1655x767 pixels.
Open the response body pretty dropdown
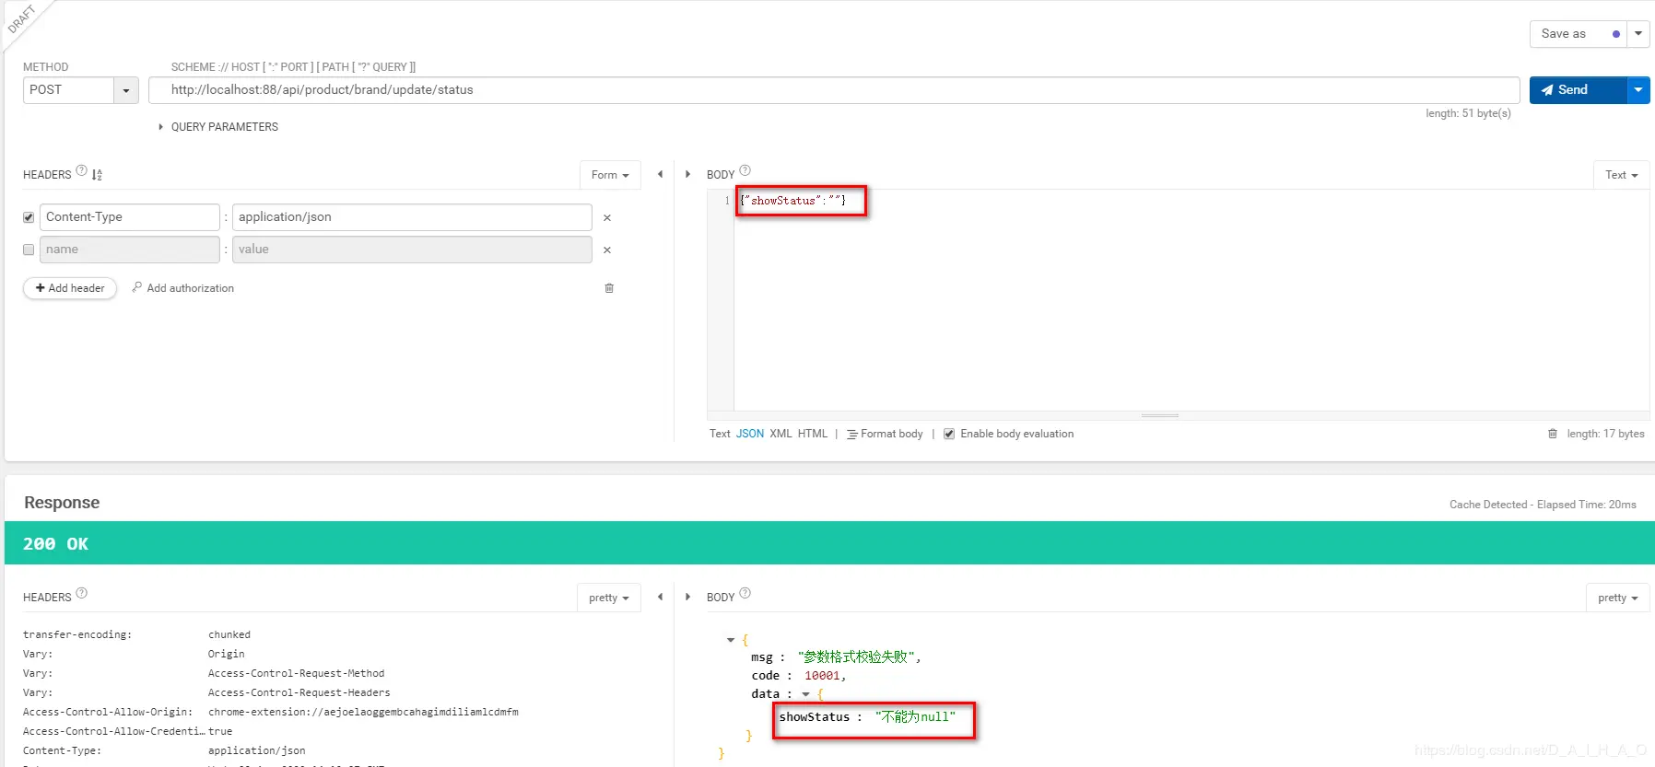[x=1617, y=598]
